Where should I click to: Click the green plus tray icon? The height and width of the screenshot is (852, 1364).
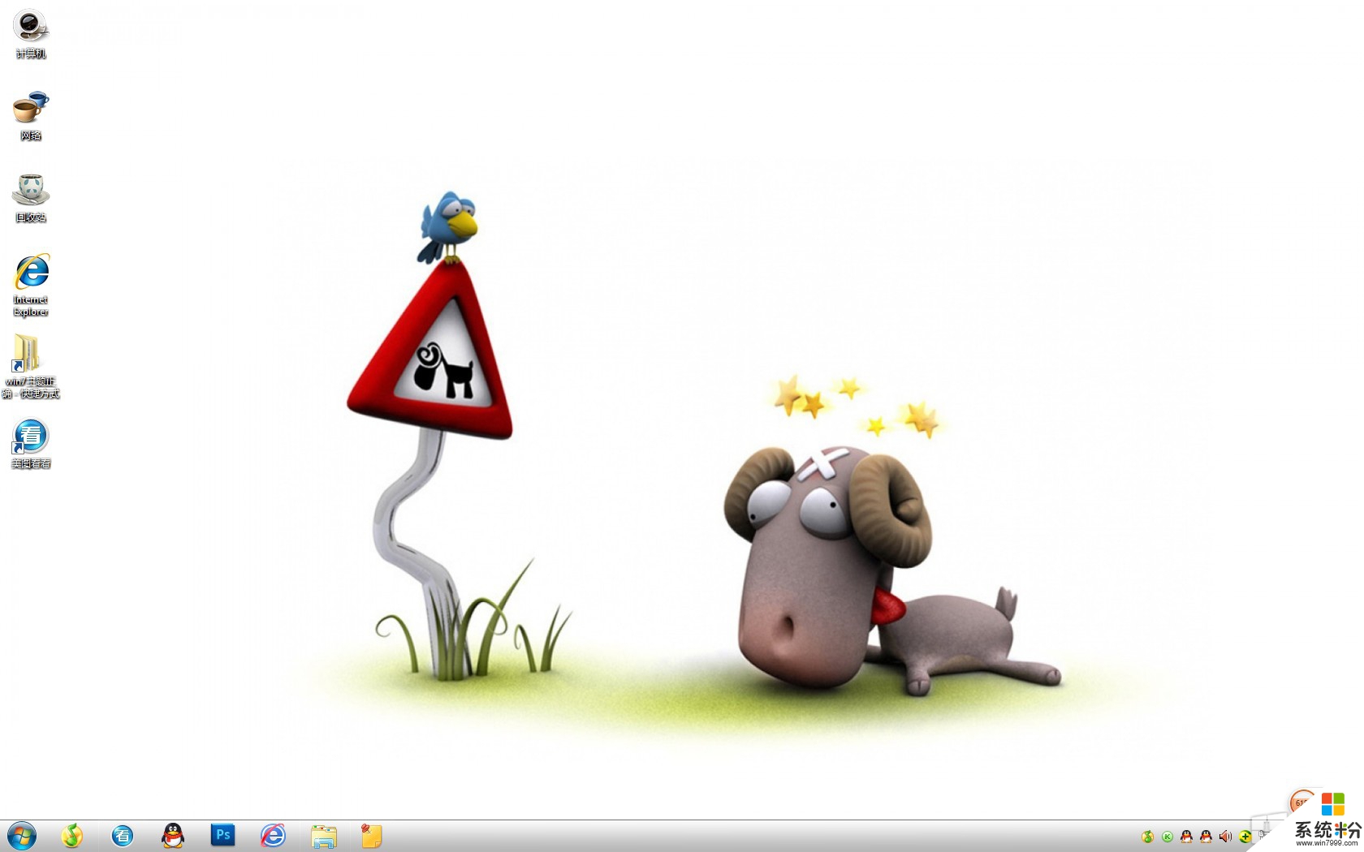coord(1245,837)
